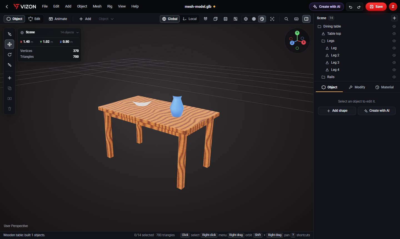Select the pointer selection tool
The width and height of the screenshot is (400, 239).
point(9,34)
